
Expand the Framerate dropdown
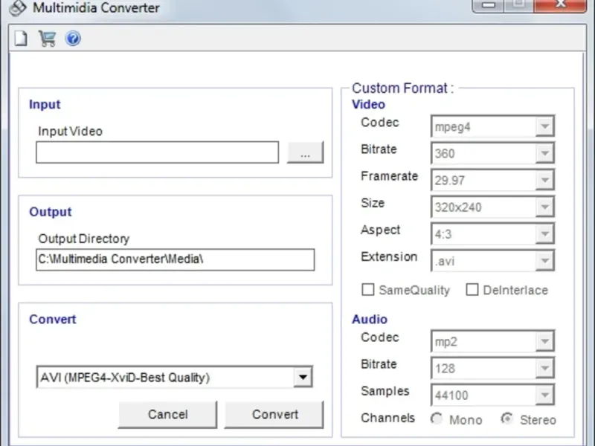(x=545, y=181)
